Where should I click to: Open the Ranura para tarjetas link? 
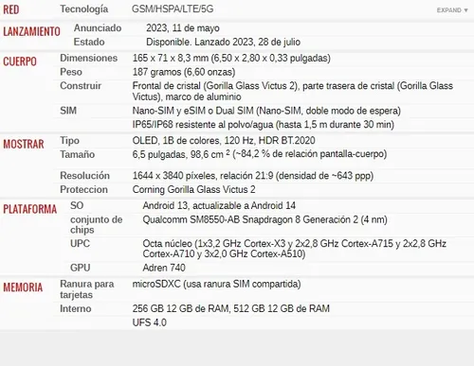(x=87, y=289)
